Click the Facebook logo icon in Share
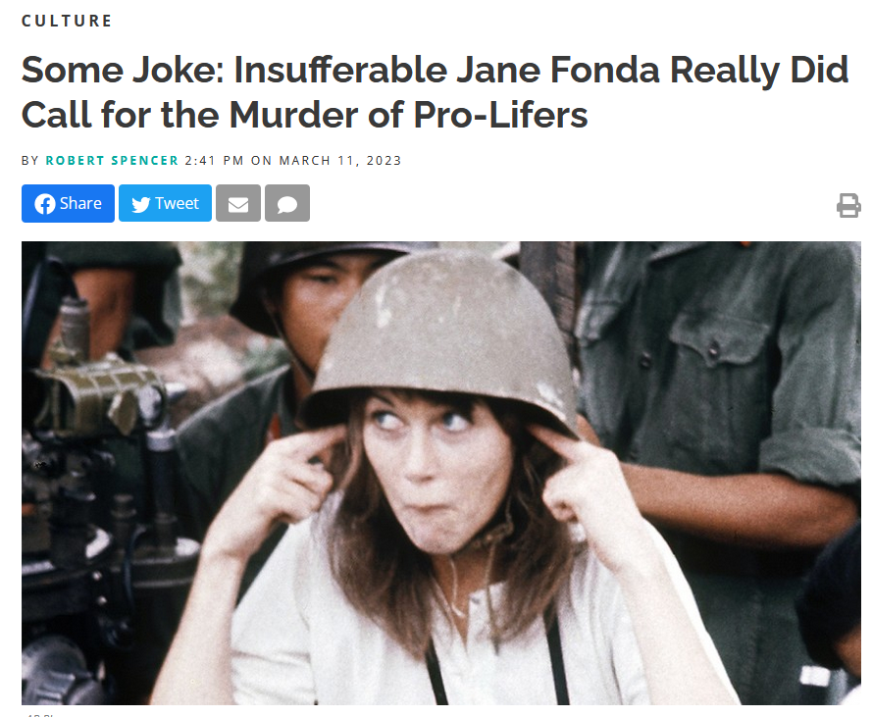 (x=45, y=204)
